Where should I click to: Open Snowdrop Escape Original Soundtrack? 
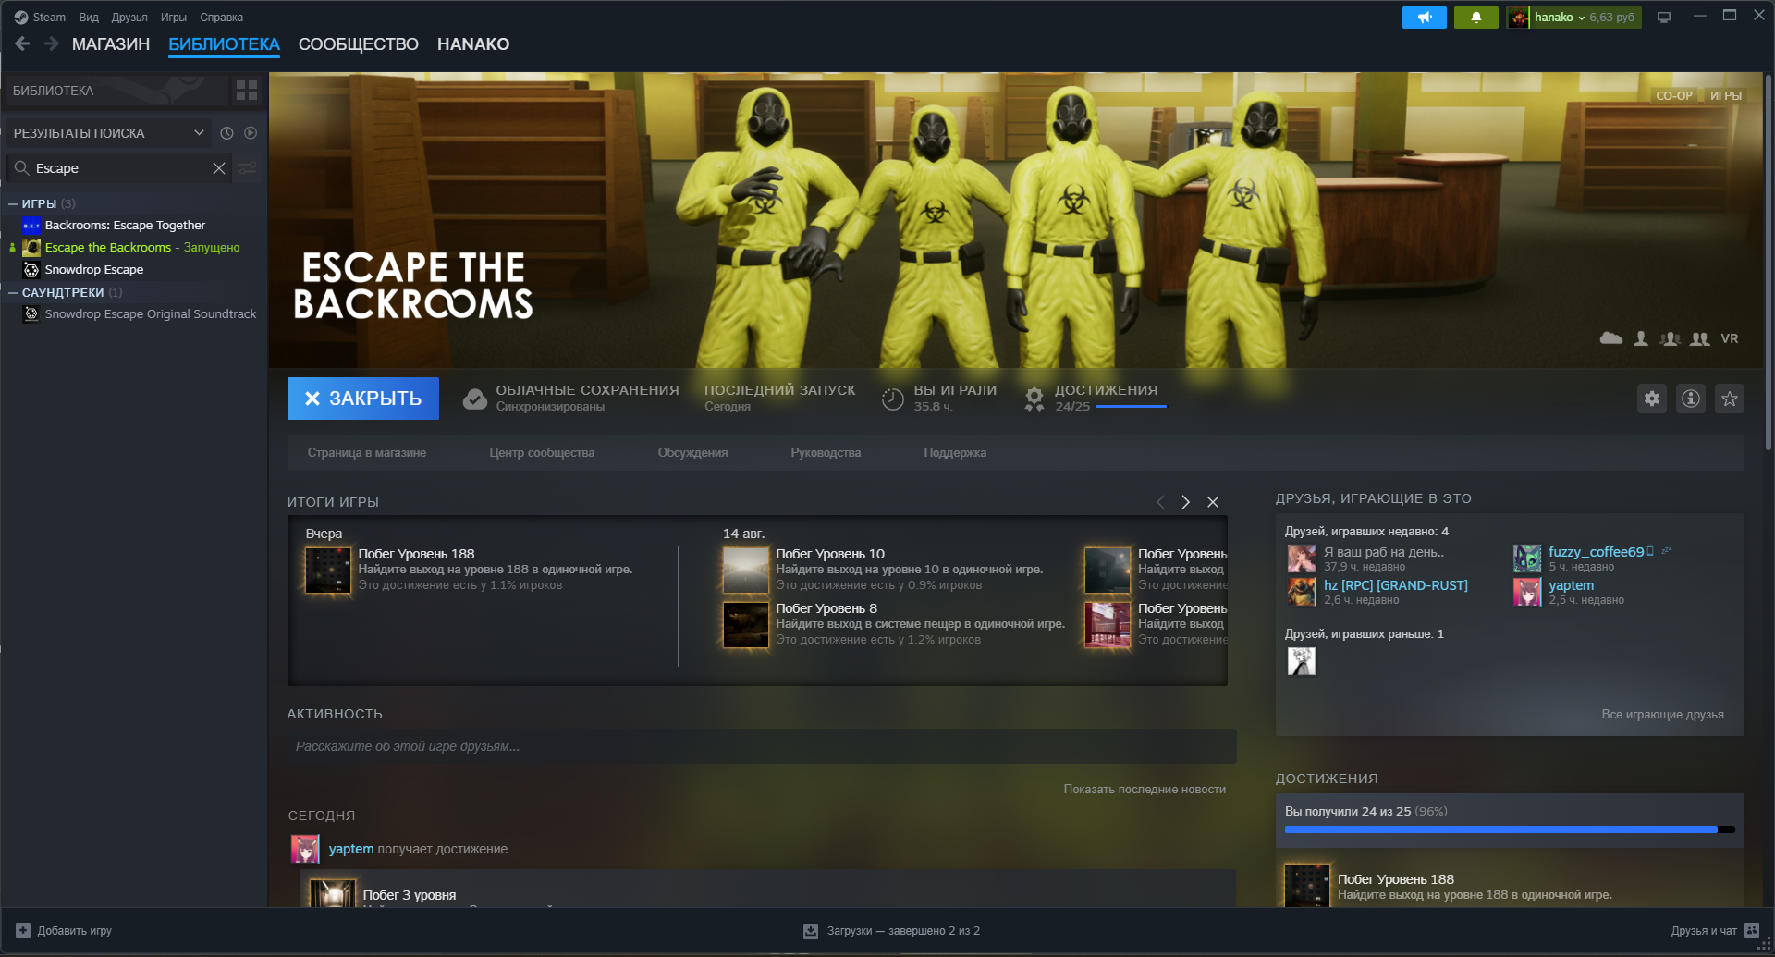[151, 314]
